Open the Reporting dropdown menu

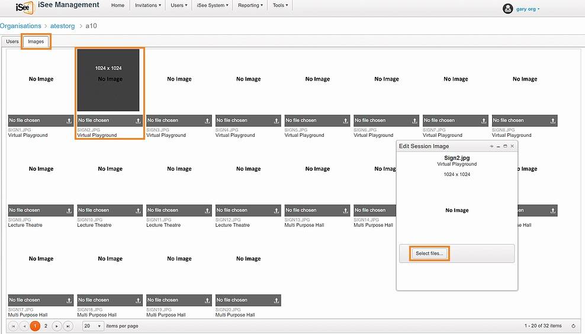tap(250, 5)
